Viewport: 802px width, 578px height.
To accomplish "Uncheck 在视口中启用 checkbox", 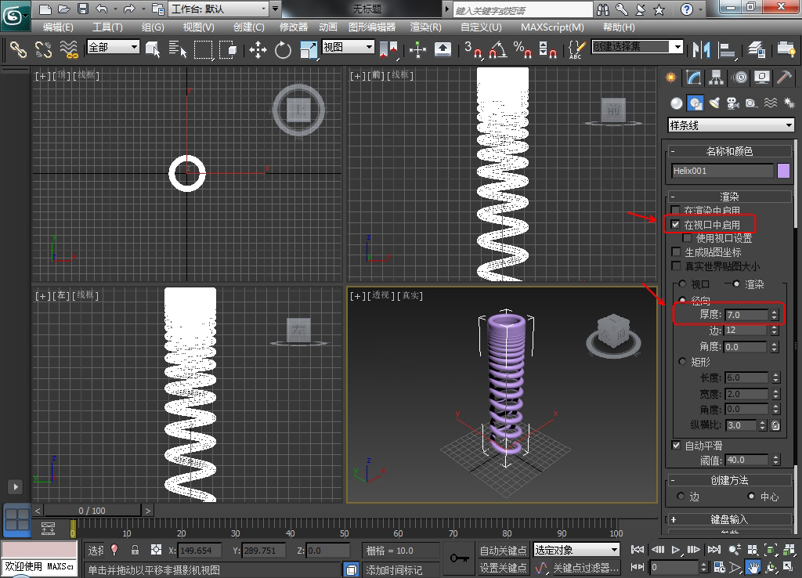I will (x=676, y=225).
